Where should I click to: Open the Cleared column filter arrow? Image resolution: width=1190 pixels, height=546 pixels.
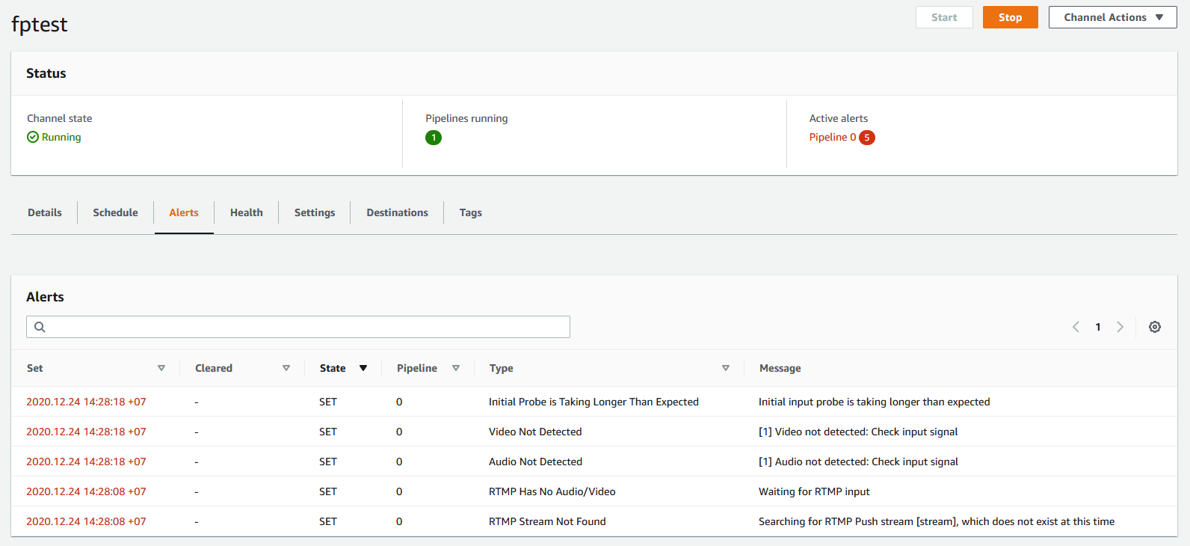286,368
